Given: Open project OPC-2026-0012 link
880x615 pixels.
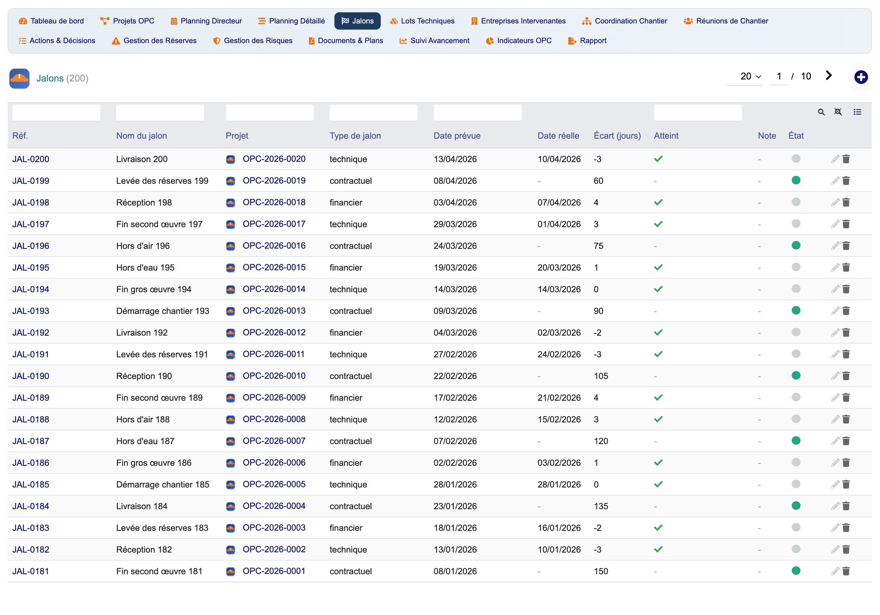Looking at the screenshot, I should pos(274,333).
